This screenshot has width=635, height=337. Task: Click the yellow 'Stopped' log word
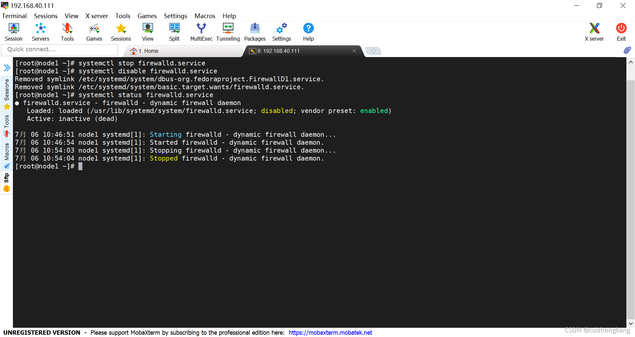(x=163, y=158)
